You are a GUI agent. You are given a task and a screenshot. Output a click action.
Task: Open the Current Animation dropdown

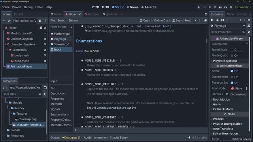[x=239, y=44]
